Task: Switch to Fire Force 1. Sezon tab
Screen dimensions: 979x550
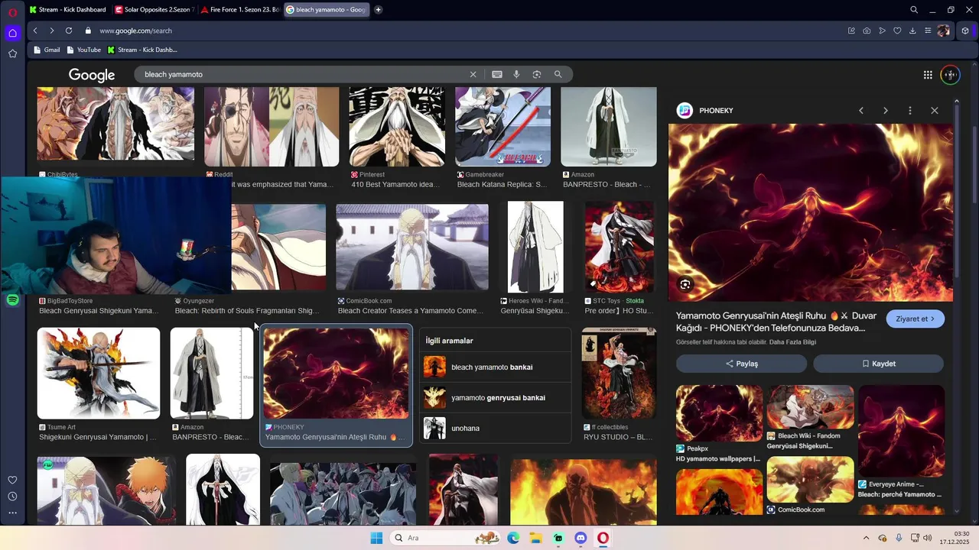Action: click(239, 10)
